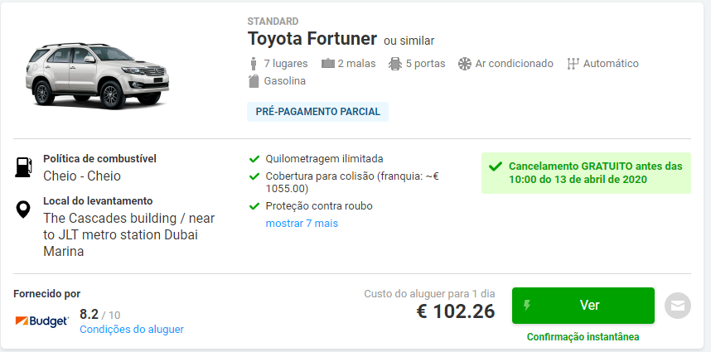Click the green Ver button
The height and width of the screenshot is (352, 711).
coord(583,306)
